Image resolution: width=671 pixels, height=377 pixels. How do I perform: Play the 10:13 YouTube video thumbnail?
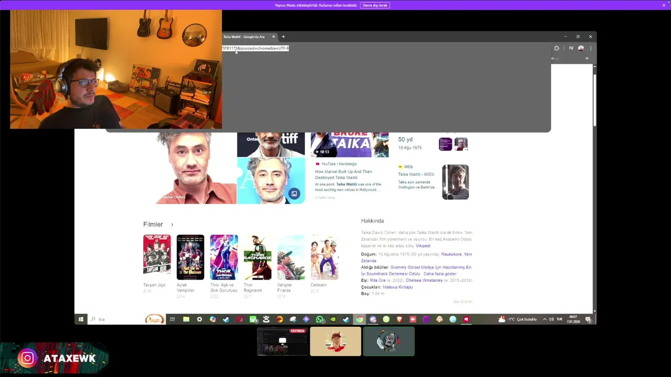[x=350, y=145]
